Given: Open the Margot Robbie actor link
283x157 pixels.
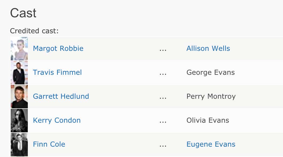Looking at the screenshot, I should click(58, 49).
